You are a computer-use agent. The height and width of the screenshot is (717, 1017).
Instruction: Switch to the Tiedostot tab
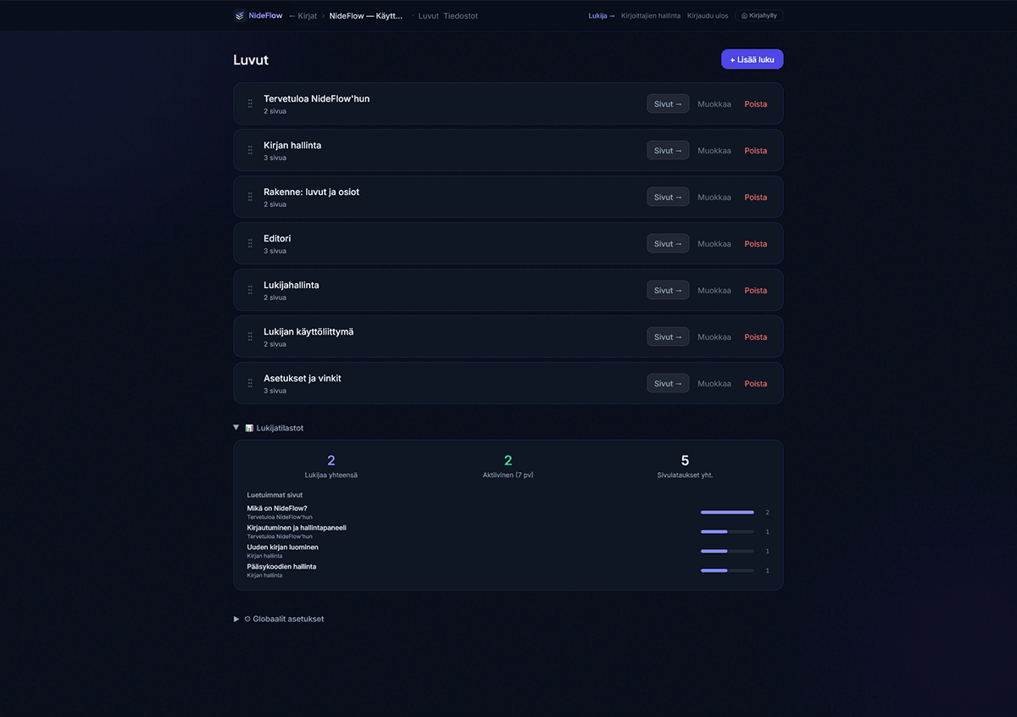[461, 15]
